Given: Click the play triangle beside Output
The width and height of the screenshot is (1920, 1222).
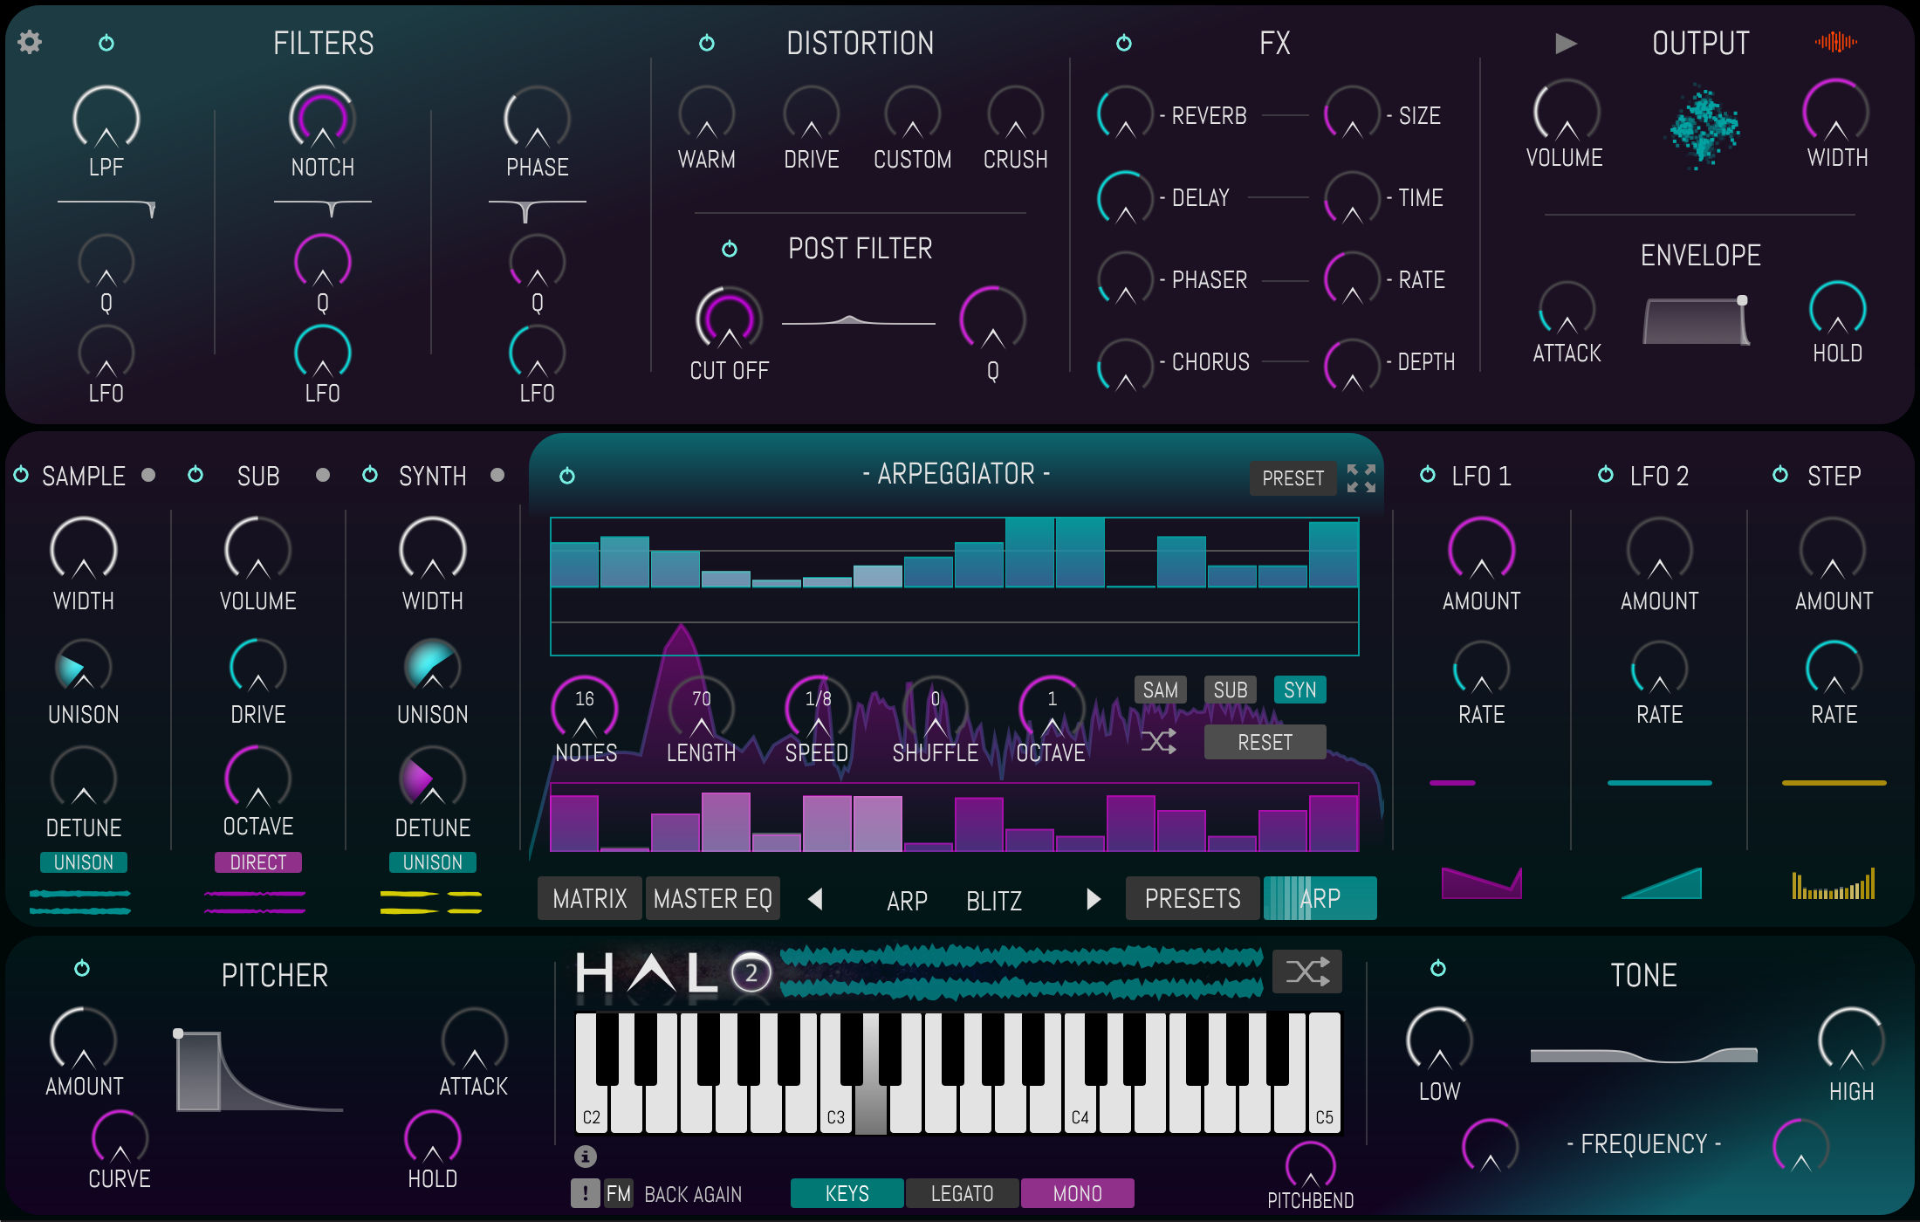Looking at the screenshot, I should (1566, 43).
